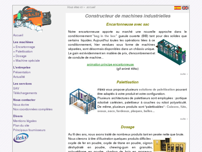Click the Dosage section heading
This screenshot has height=152, width=202.
point(128,127)
